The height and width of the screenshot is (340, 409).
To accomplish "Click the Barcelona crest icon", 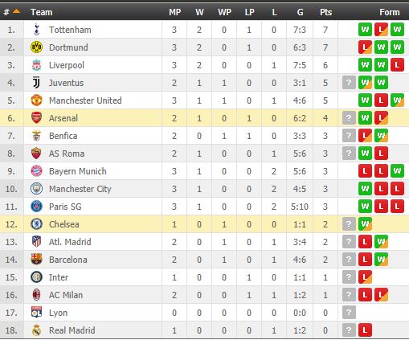I will pyautogui.click(x=36, y=260).
